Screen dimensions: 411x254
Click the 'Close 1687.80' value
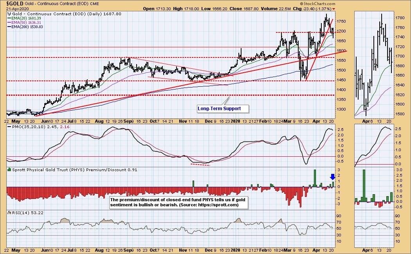point(244,9)
